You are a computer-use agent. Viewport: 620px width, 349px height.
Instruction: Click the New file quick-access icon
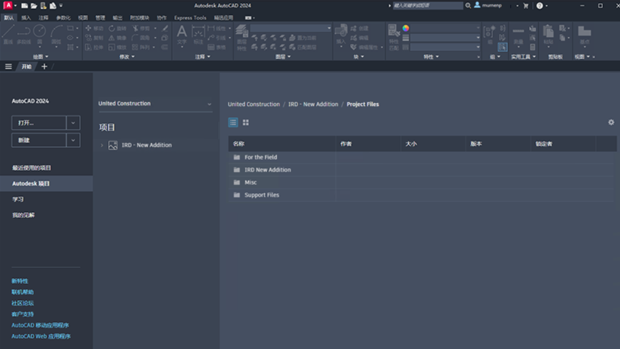24,6
